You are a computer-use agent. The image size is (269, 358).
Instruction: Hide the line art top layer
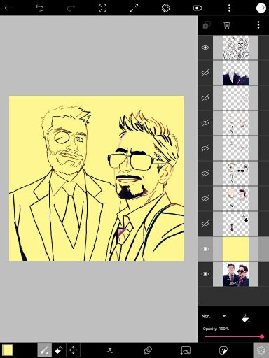click(x=205, y=48)
